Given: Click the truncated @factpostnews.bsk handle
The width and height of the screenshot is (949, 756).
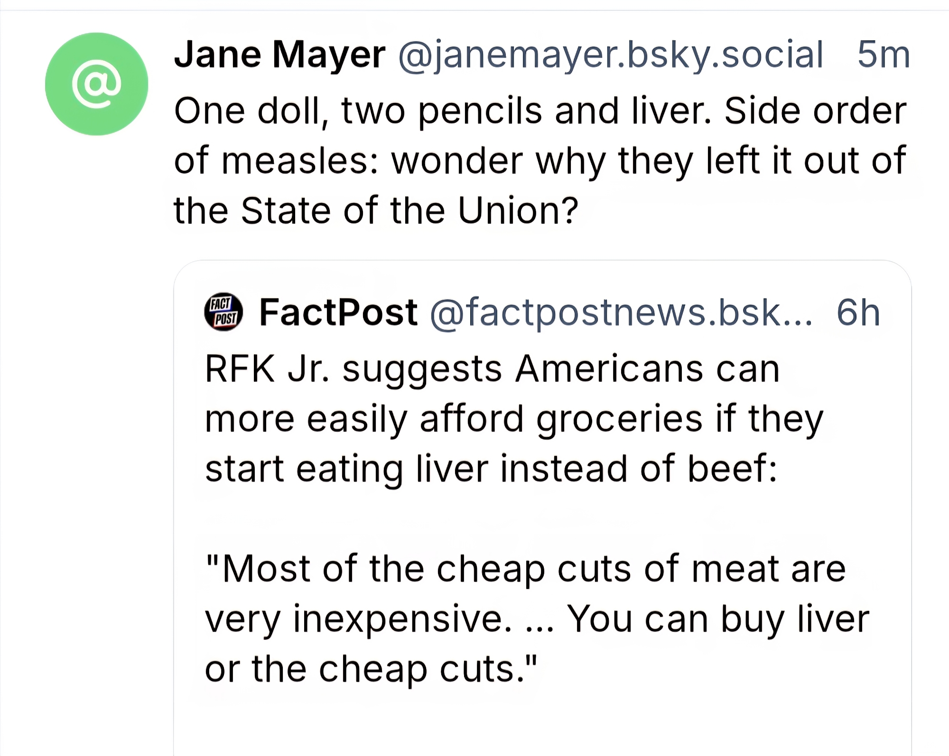Looking at the screenshot, I should click(x=621, y=313).
